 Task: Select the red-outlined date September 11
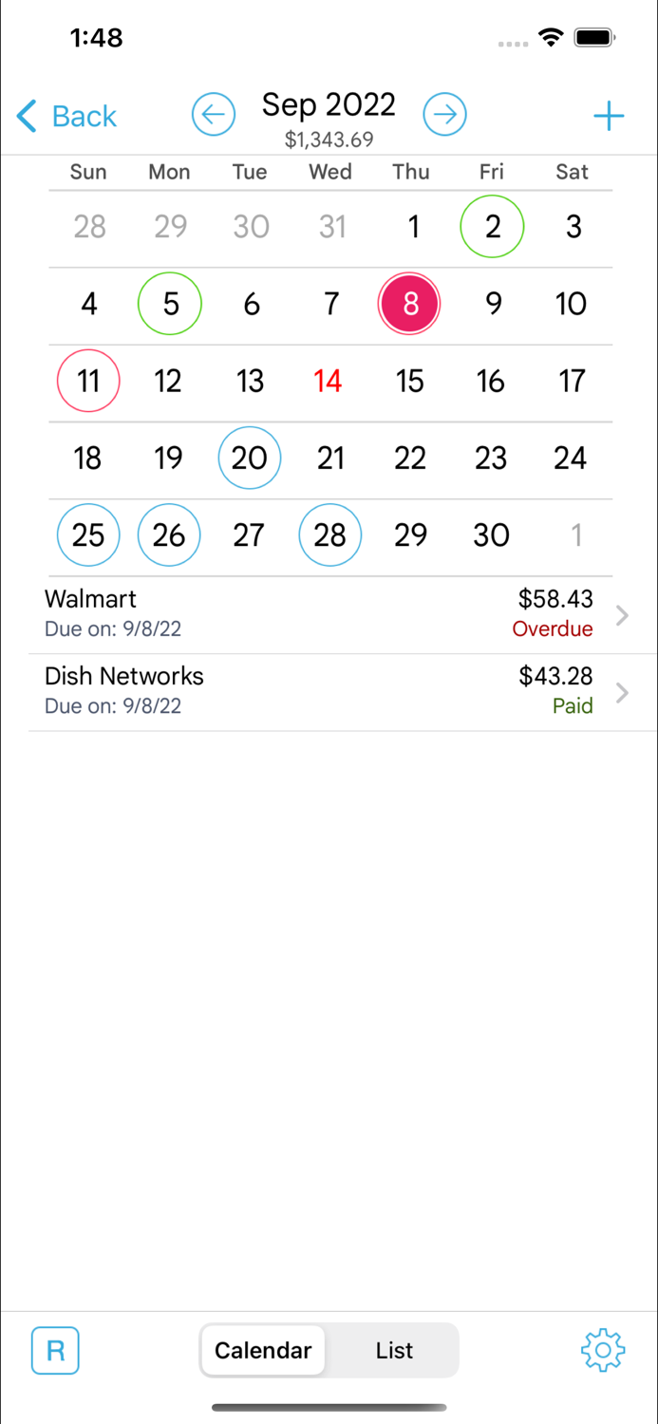pyautogui.click(x=87, y=381)
